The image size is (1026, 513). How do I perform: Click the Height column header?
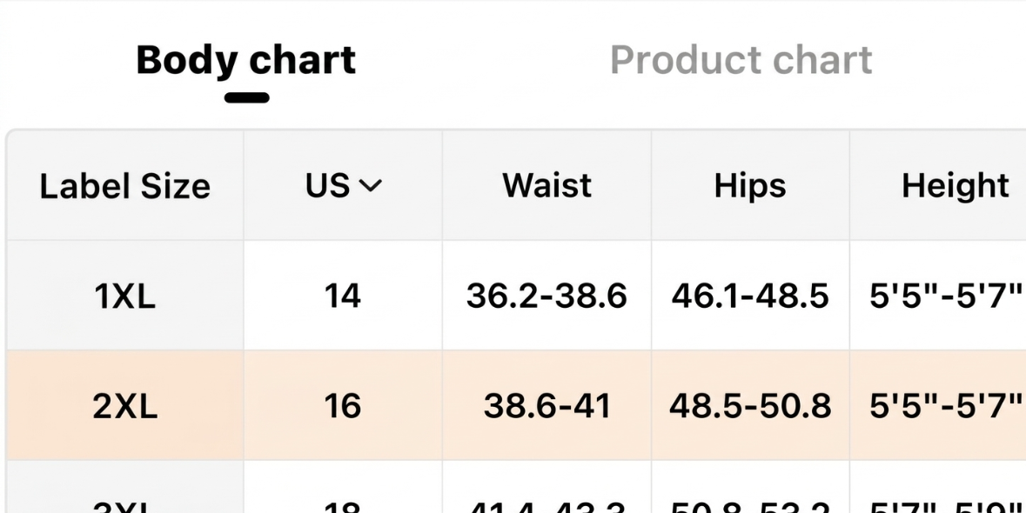[956, 185]
